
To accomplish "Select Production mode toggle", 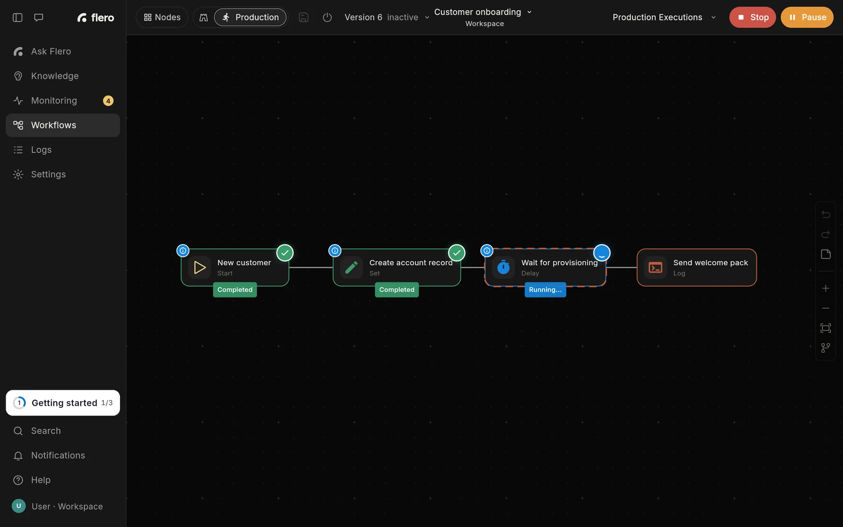I will (250, 17).
